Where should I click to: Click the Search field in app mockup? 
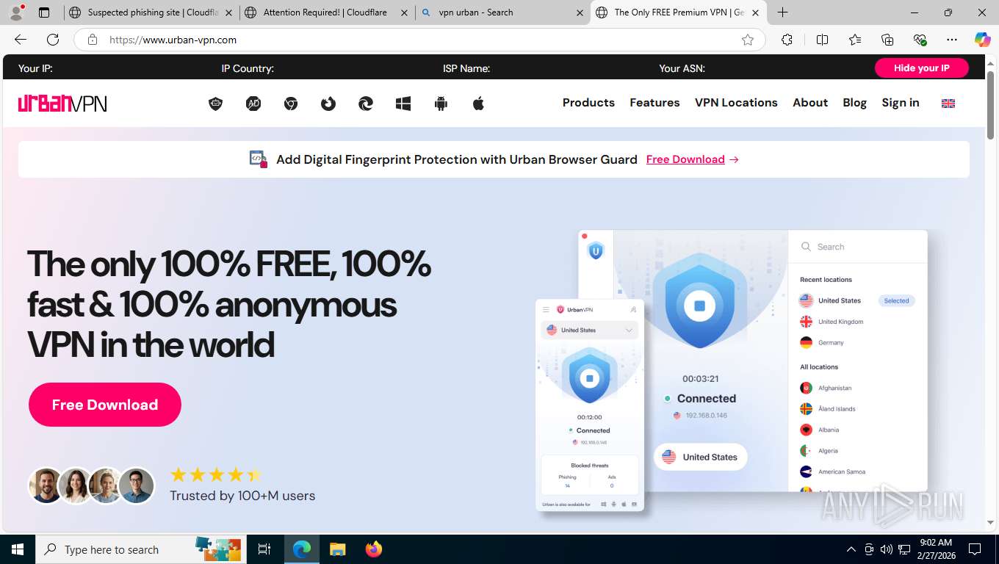(858, 247)
